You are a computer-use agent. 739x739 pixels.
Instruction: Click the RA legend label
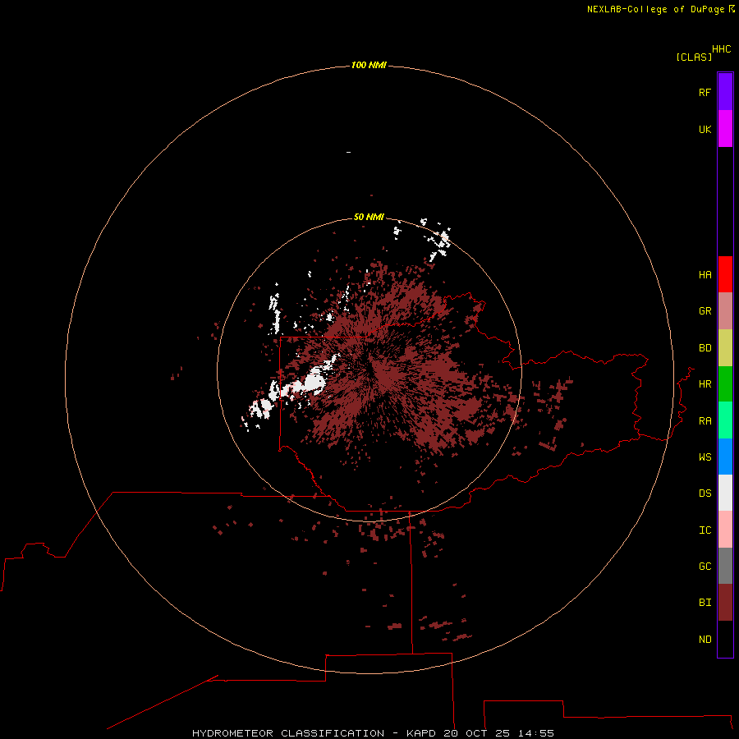point(705,420)
